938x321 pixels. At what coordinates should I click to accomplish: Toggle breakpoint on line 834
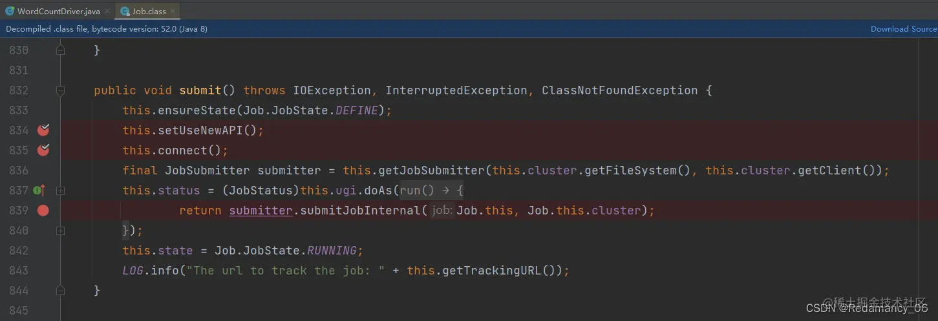(43, 130)
